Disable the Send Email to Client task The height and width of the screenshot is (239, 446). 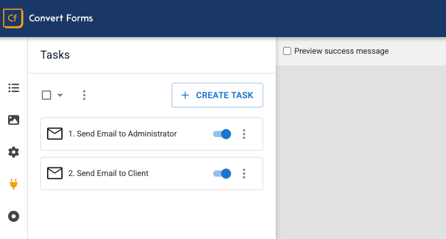222,173
